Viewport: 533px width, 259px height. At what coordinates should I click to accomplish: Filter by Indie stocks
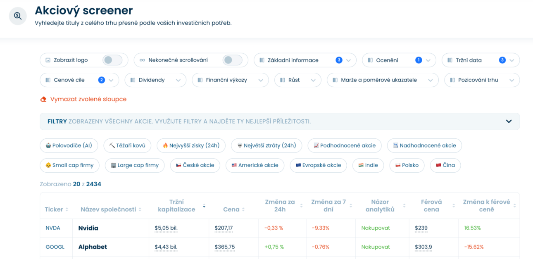pos(368,165)
